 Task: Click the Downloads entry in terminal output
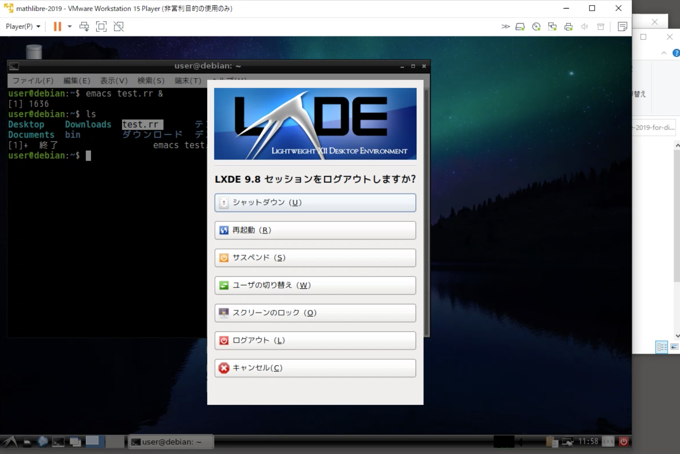(x=88, y=124)
